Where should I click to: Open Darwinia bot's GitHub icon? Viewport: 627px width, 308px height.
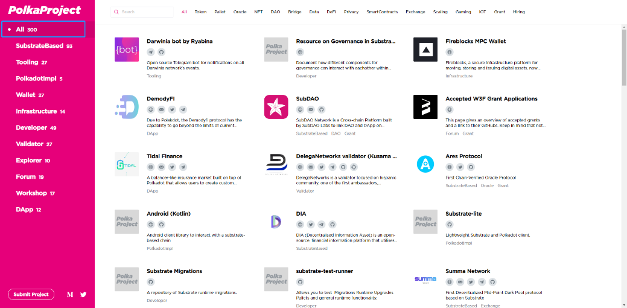pos(162,53)
